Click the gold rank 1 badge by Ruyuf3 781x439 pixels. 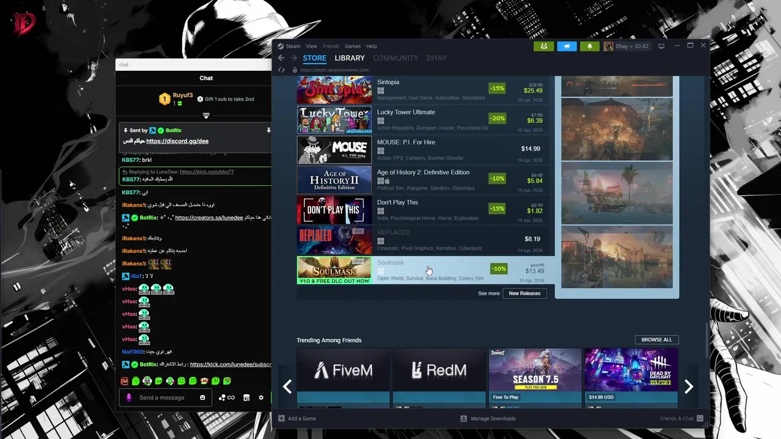coord(164,99)
